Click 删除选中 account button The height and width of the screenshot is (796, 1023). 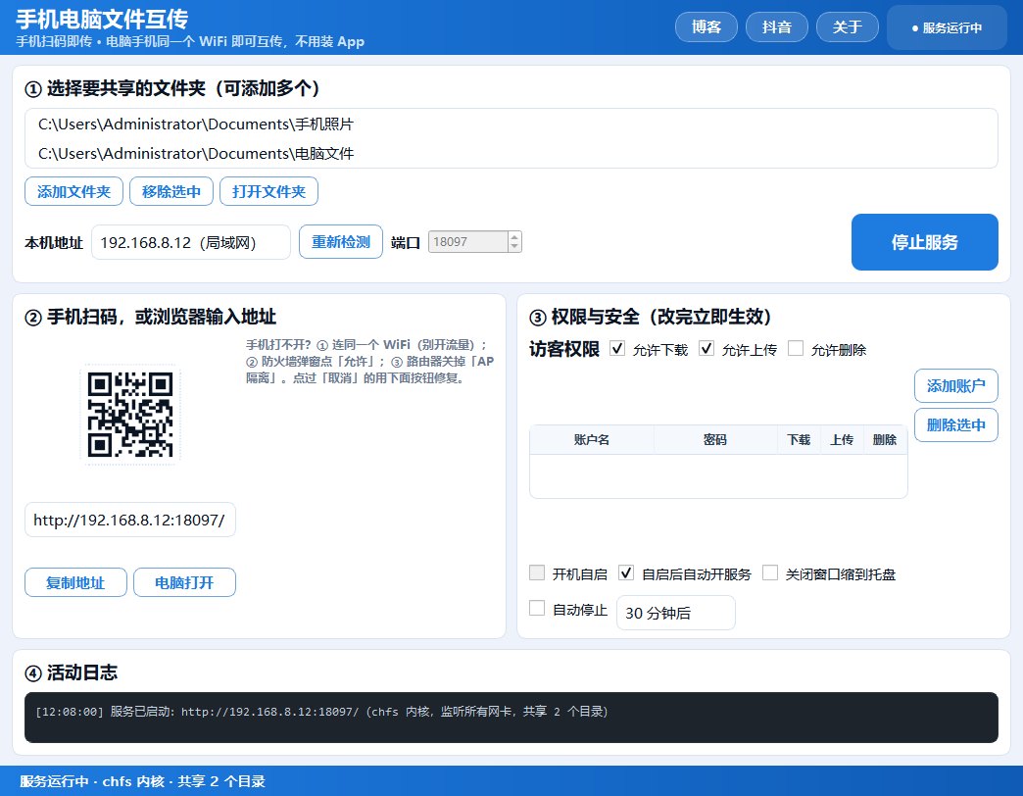[x=955, y=424]
